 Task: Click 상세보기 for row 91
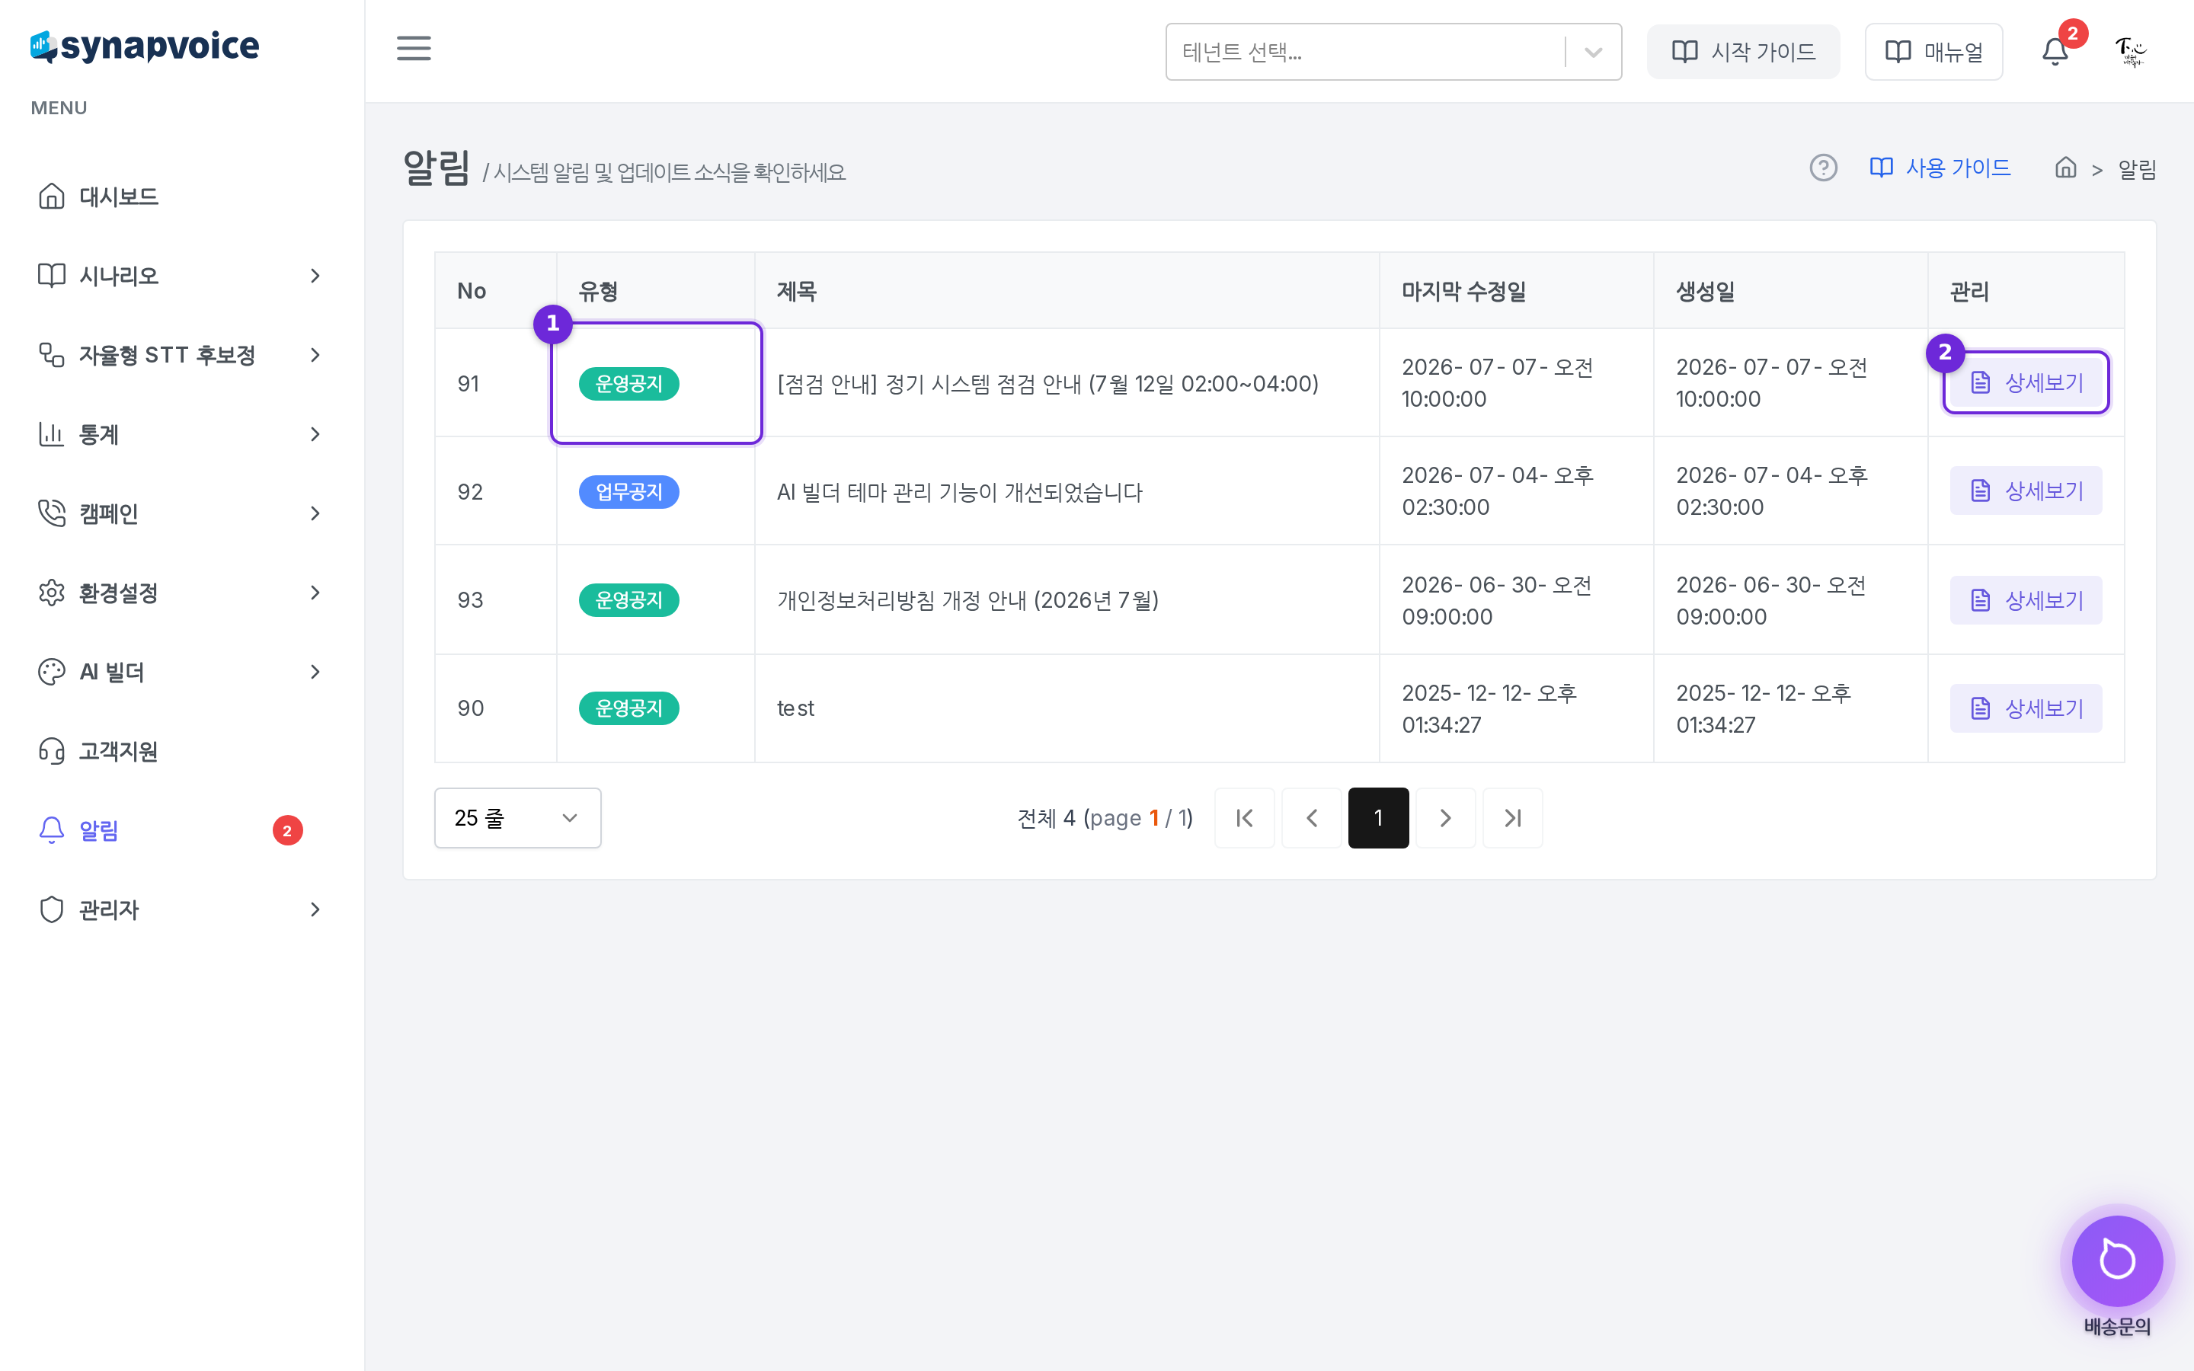point(2026,382)
